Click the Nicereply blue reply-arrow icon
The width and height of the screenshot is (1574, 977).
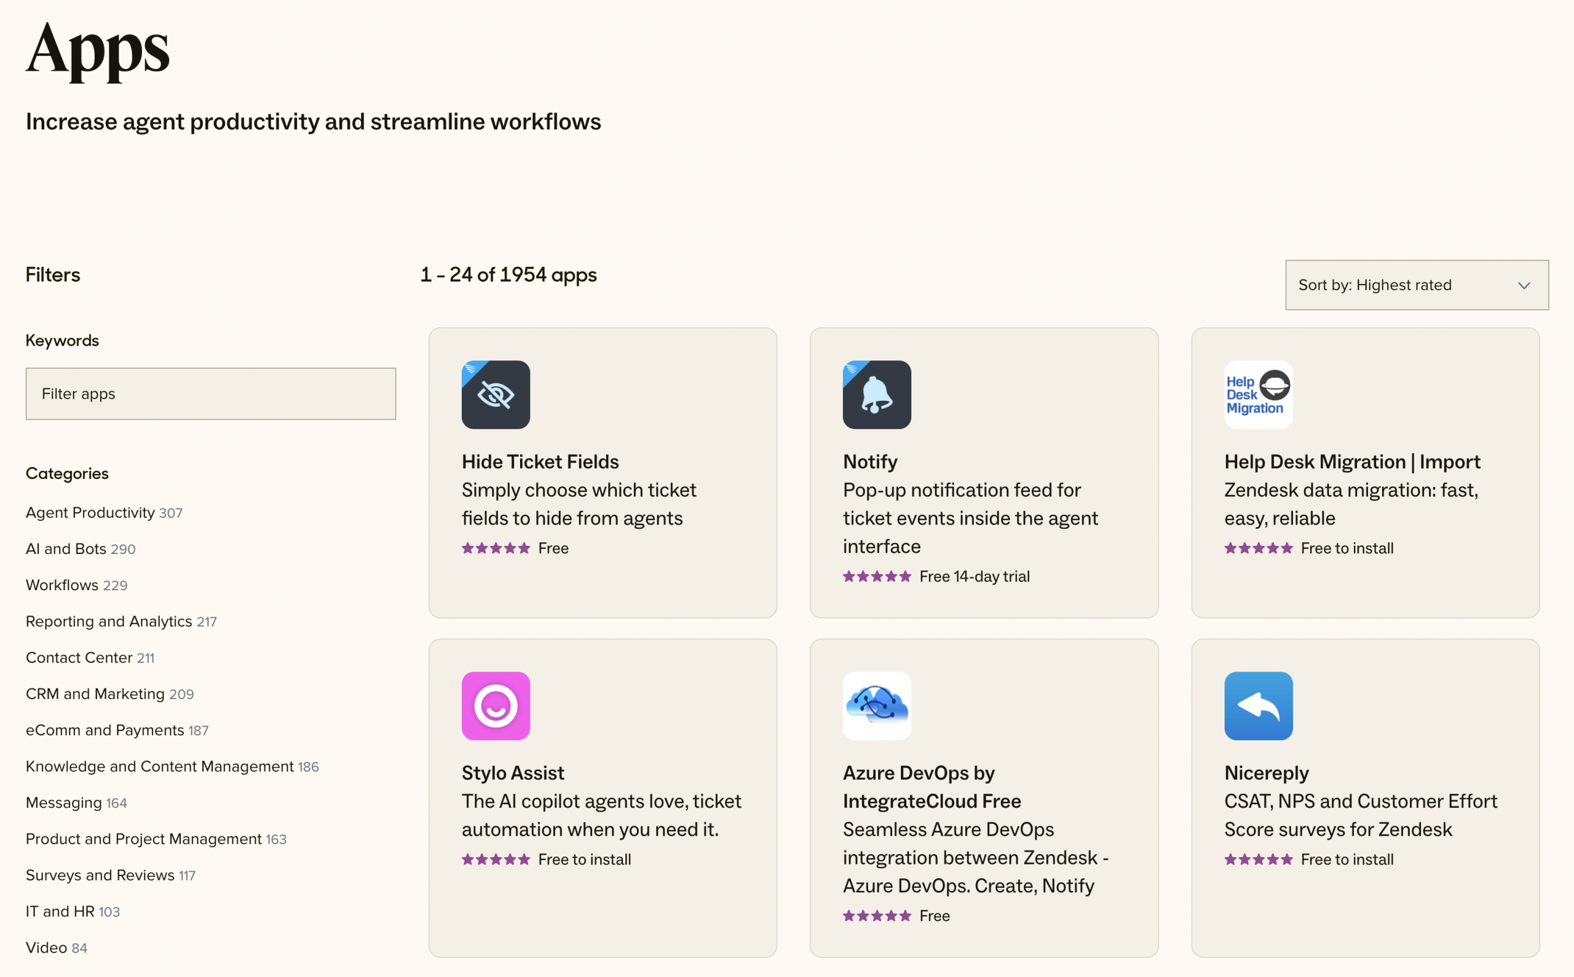click(x=1258, y=706)
